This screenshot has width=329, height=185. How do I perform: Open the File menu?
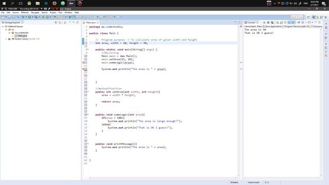click(3, 12)
